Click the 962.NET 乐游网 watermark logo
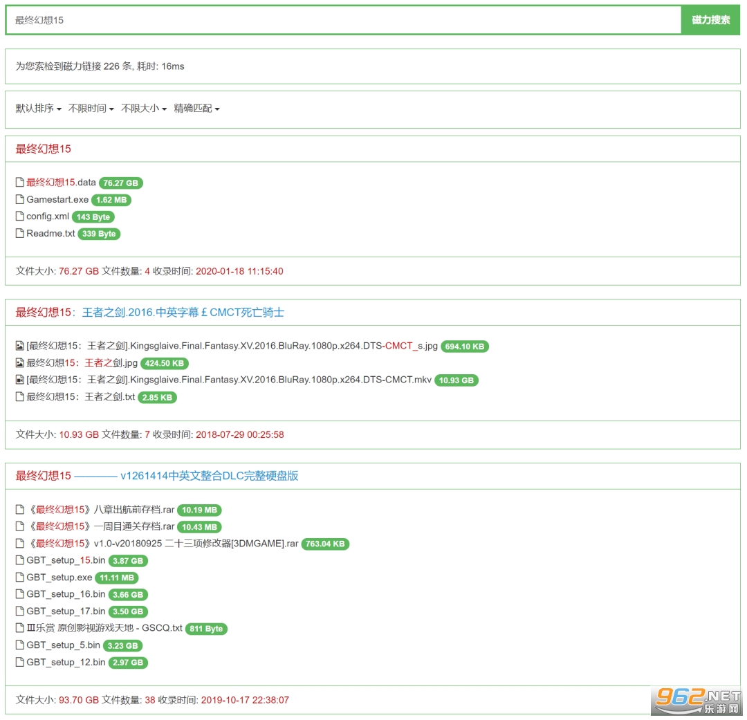 [x=697, y=700]
